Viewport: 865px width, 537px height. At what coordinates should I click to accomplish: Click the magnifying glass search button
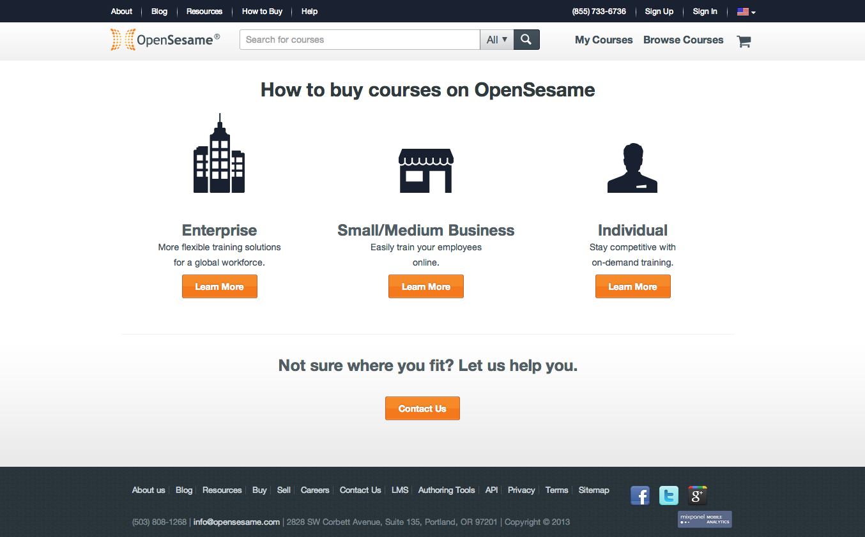[x=526, y=40]
